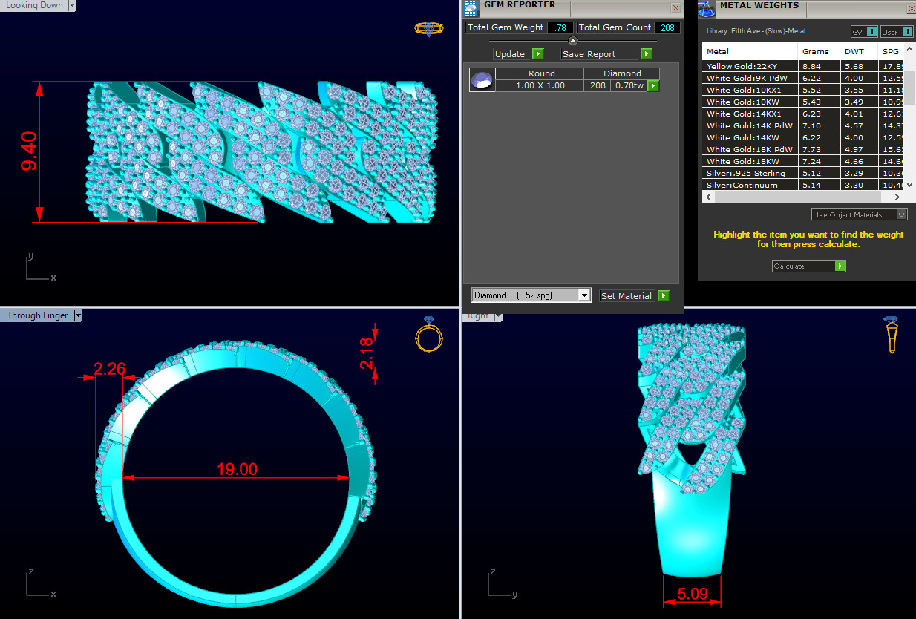
Task: Click the Save Report button
Action: coord(600,54)
